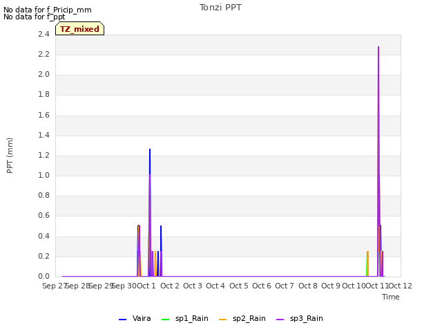The height and width of the screenshot is (332, 442).
Task: Click the Oct 3 x-axis date label
Action: tap(193, 286)
